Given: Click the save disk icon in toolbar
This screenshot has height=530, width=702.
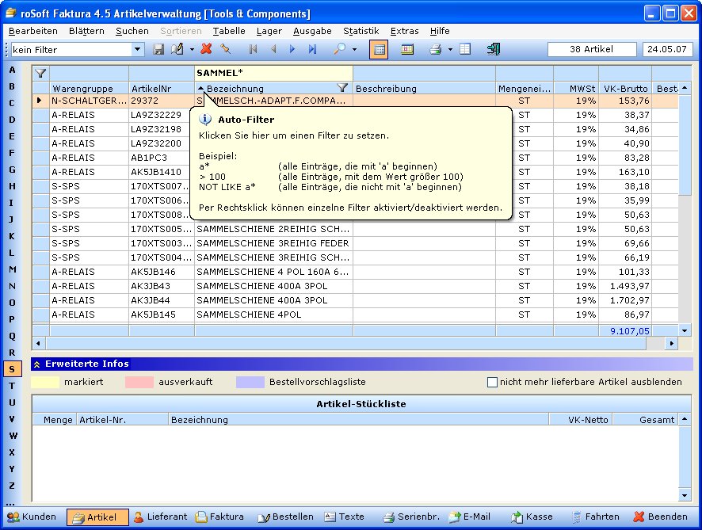Looking at the screenshot, I should tap(158, 49).
